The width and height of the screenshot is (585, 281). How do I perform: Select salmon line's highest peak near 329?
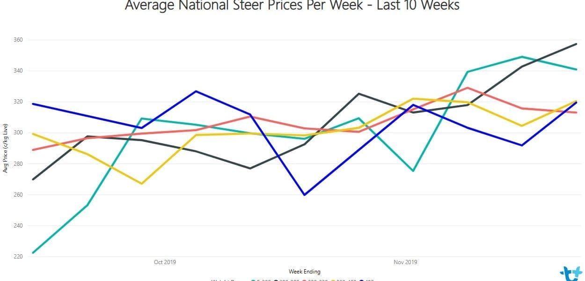click(x=468, y=88)
